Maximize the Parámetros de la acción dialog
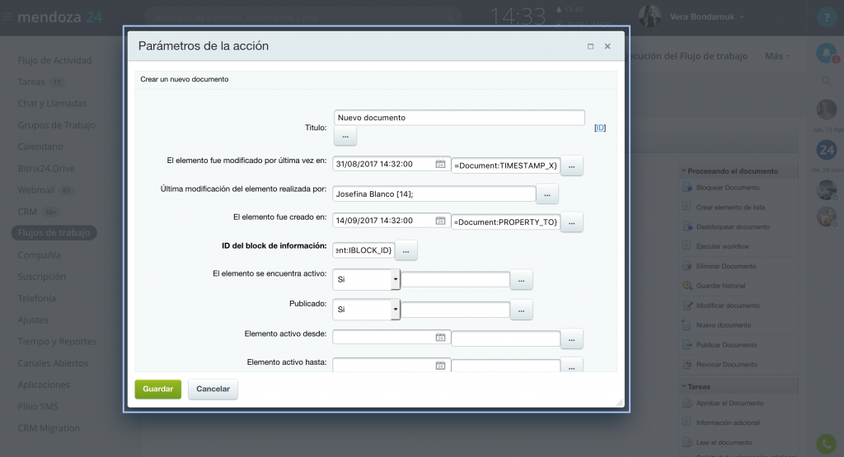The width and height of the screenshot is (844, 457). (x=590, y=46)
